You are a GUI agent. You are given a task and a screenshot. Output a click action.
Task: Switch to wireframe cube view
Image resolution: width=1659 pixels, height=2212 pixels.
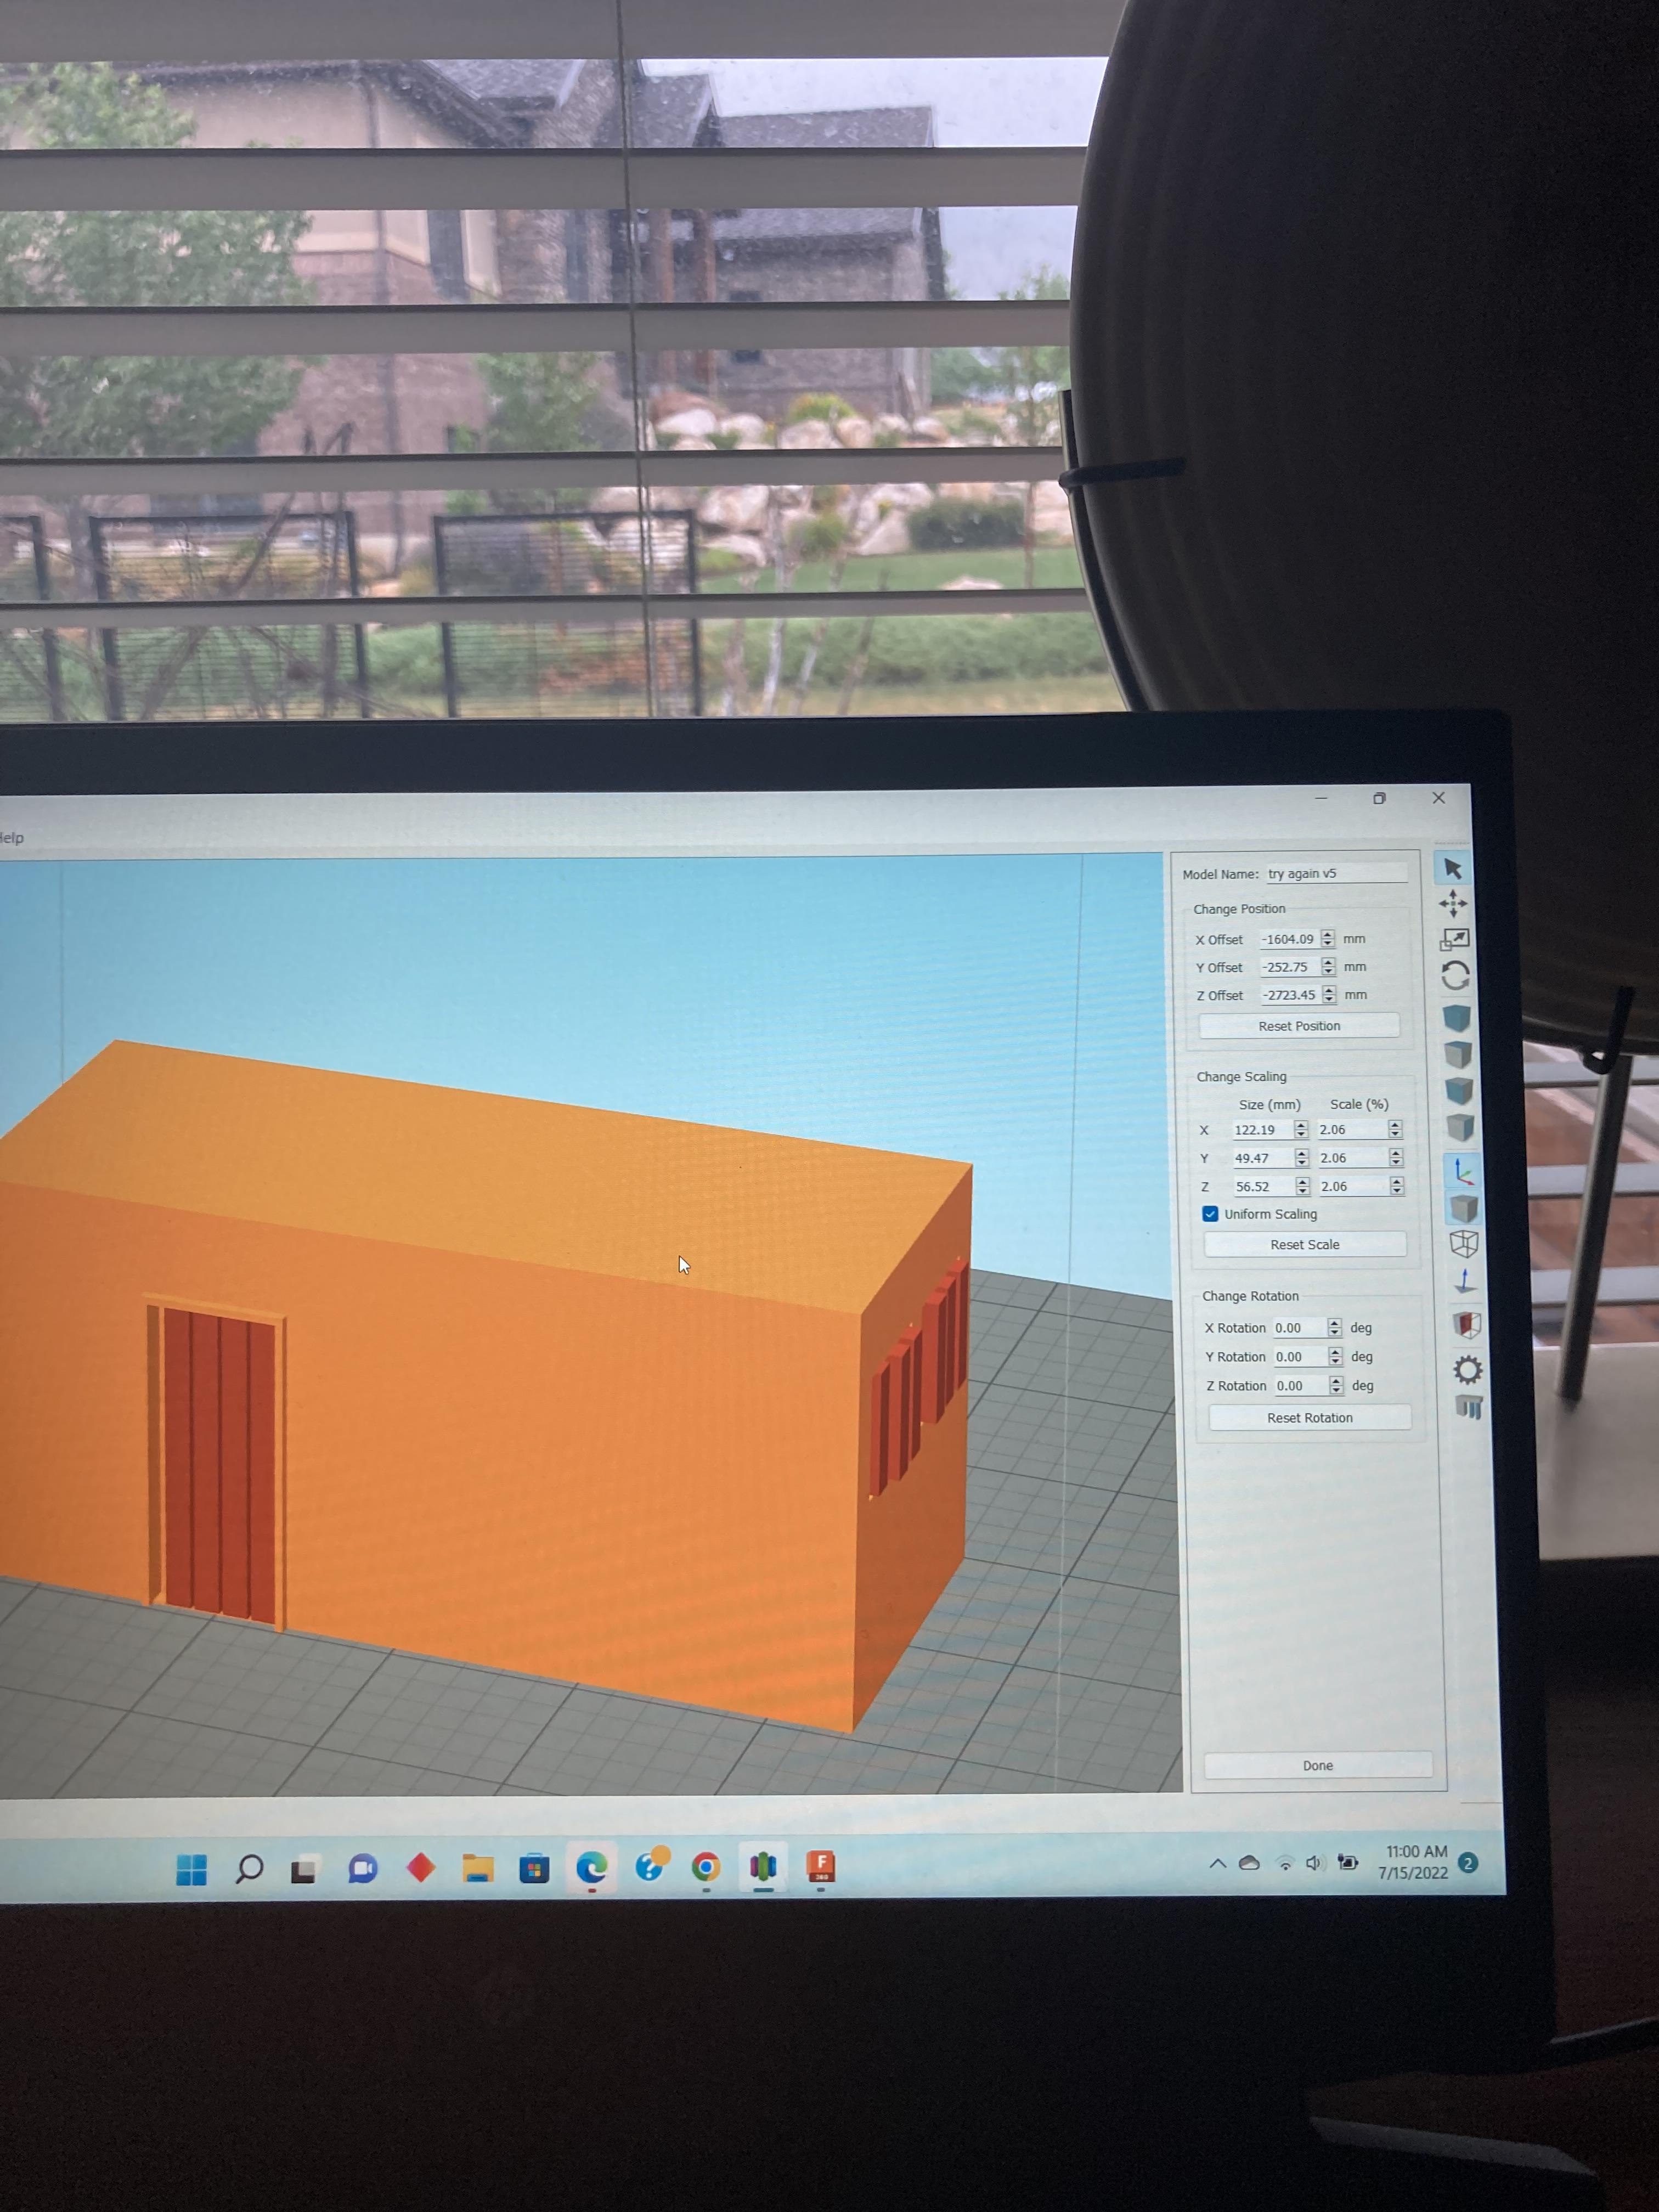point(1464,1244)
